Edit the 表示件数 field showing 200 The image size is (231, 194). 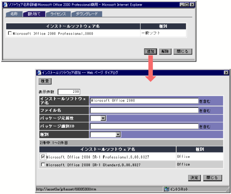tap(69, 92)
